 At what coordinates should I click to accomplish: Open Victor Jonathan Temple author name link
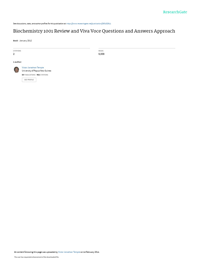coord(33,68)
